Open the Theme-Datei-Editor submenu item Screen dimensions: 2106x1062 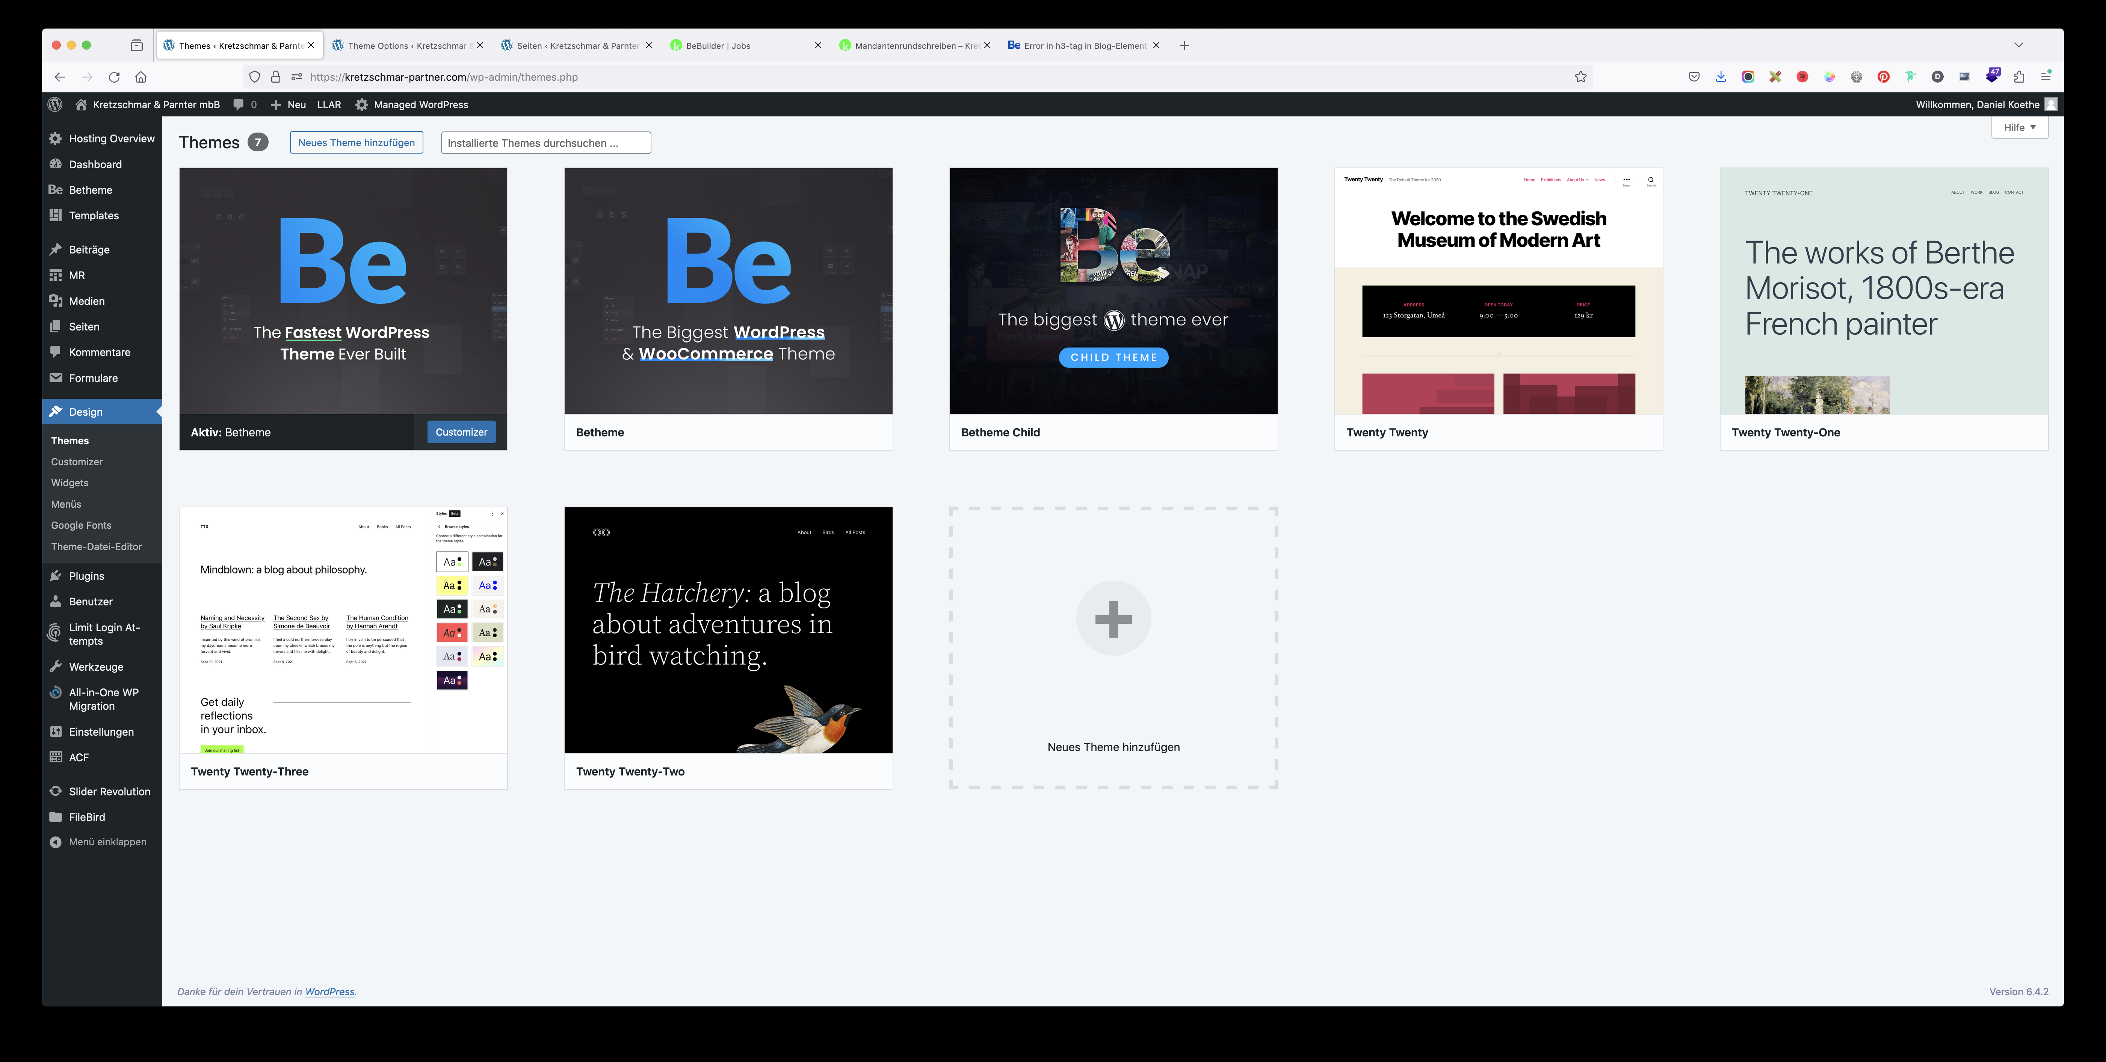(97, 547)
